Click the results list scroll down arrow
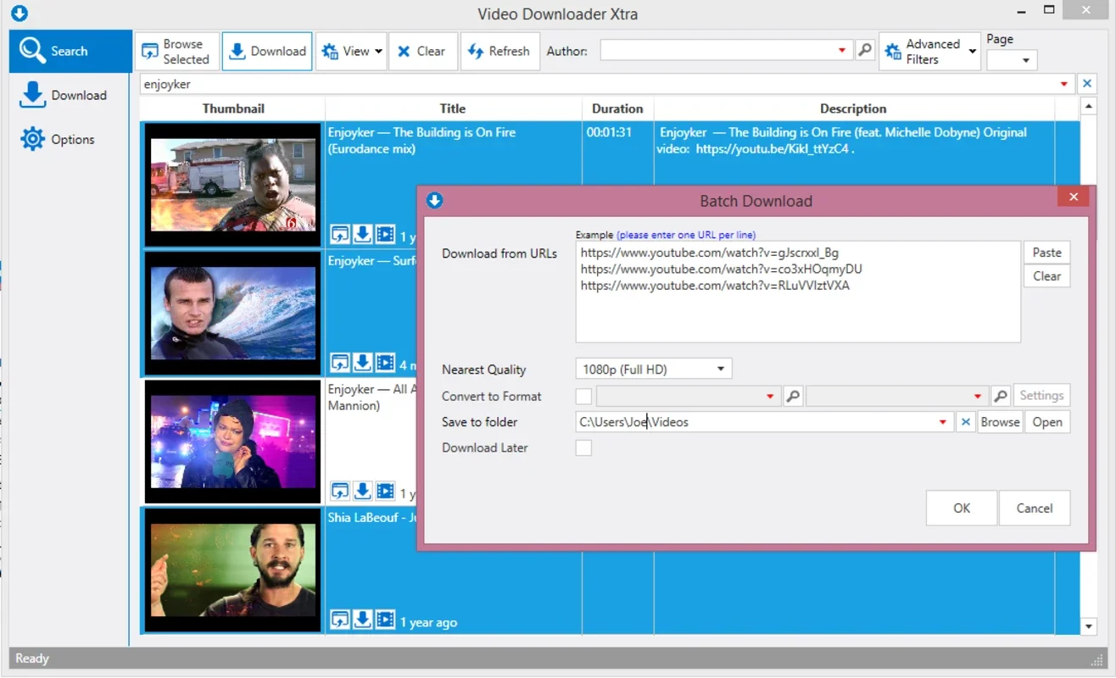Image resolution: width=1116 pixels, height=678 pixels. click(x=1090, y=625)
